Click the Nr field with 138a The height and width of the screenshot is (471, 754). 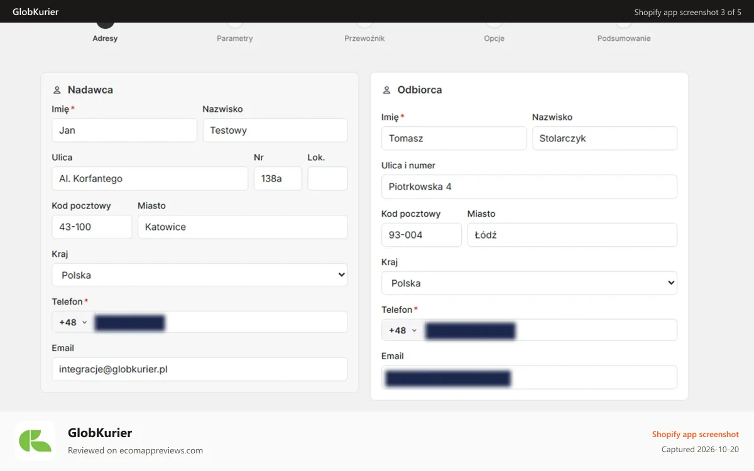click(x=278, y=178)
